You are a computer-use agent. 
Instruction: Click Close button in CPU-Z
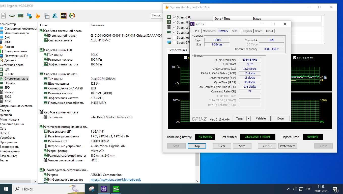[x=280, y=118]
